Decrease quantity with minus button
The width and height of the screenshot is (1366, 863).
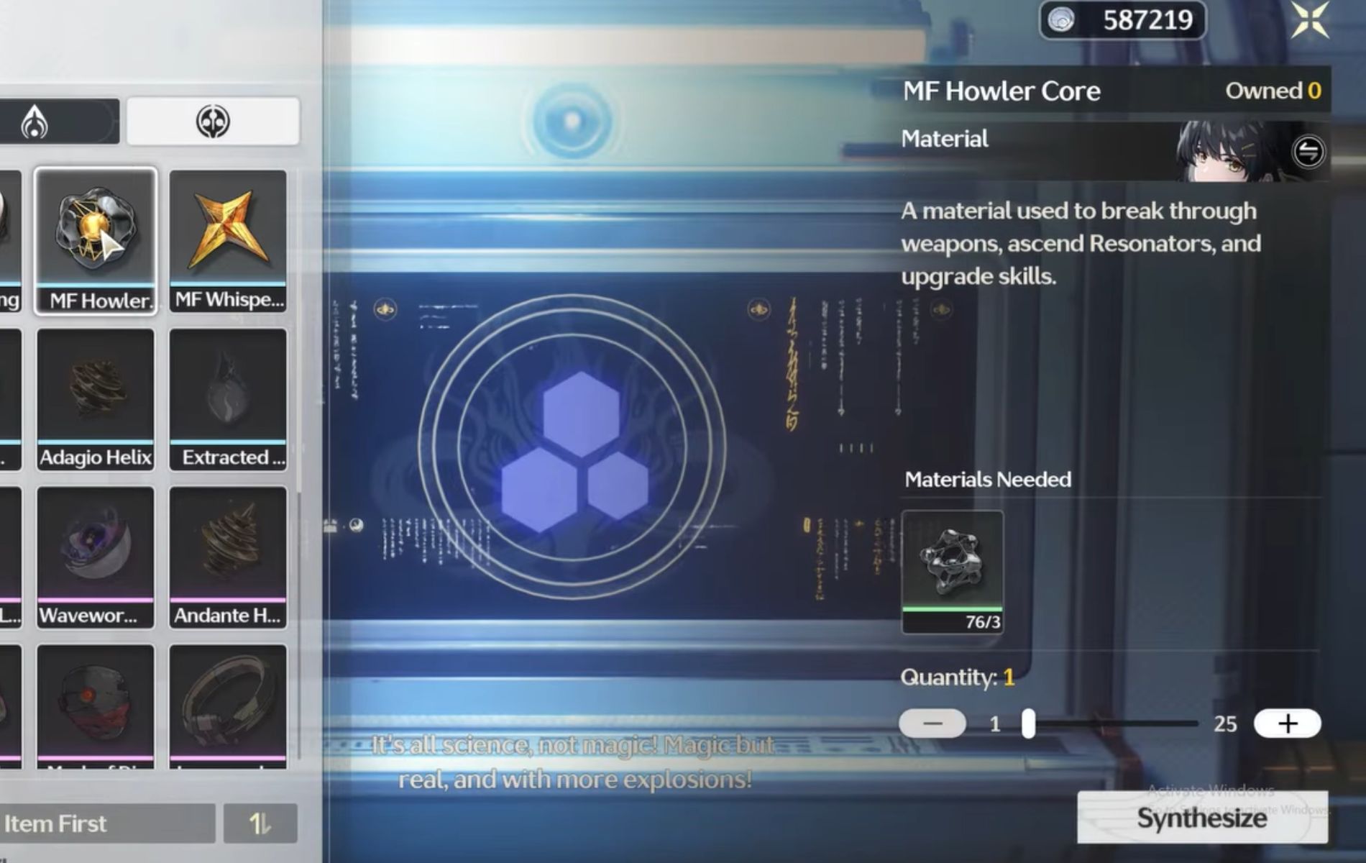click(932, 723)
